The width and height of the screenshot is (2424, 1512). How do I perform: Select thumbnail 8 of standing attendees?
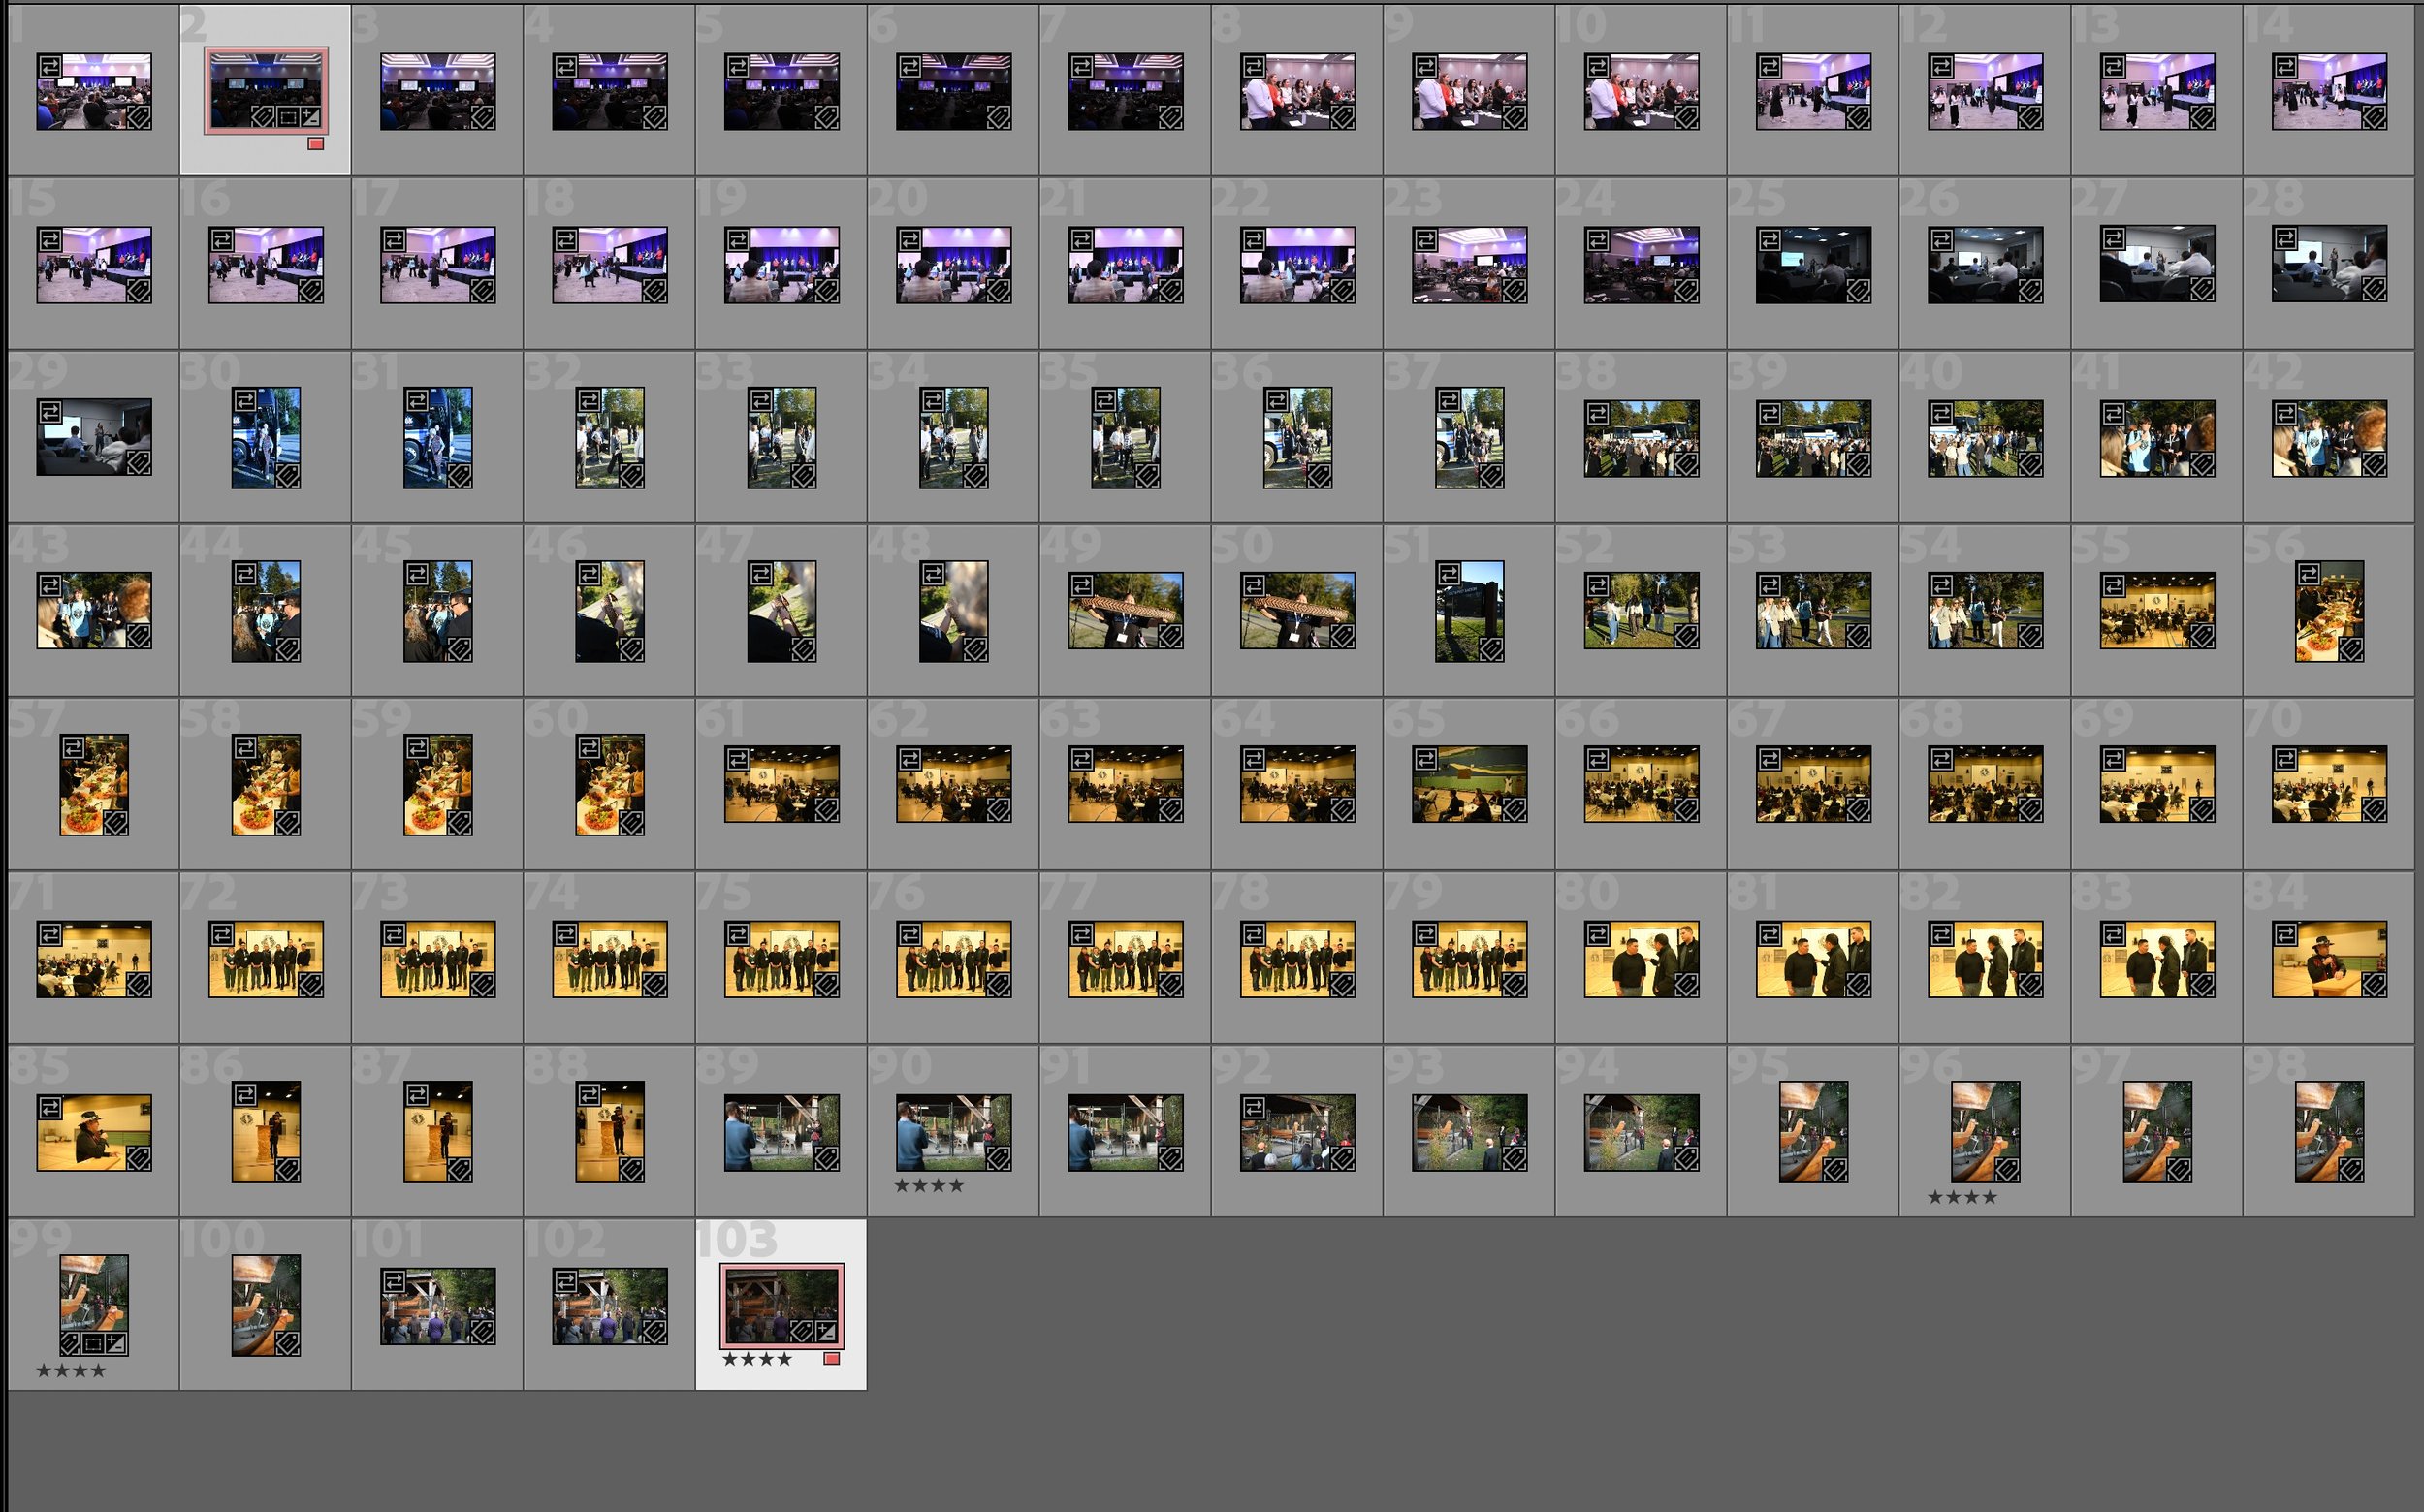1297,92
